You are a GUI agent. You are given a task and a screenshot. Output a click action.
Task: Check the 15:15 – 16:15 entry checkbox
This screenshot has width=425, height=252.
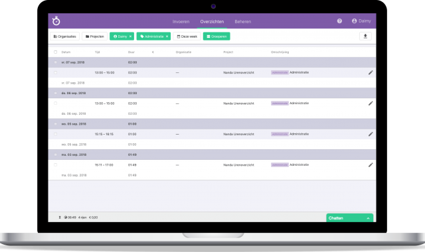(x=56, y=134)
